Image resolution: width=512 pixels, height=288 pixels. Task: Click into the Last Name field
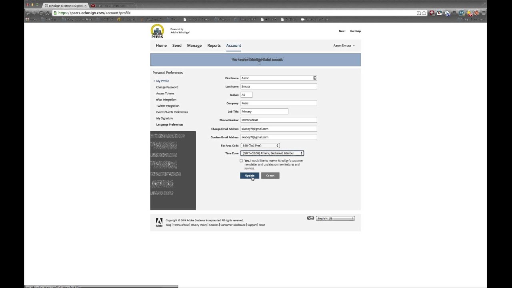click(x=278, y=86)
